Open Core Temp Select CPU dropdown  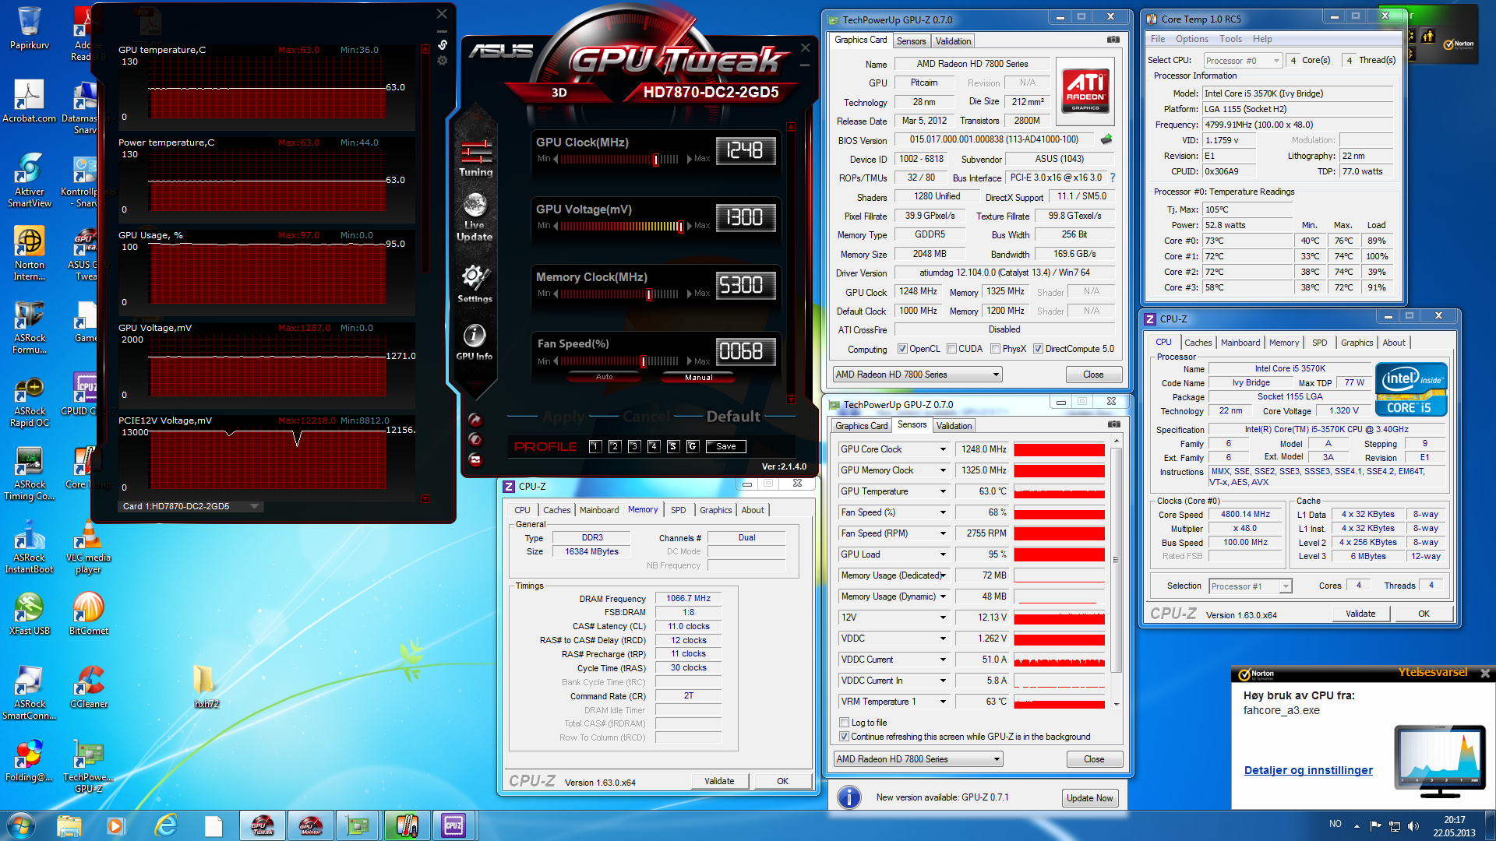(1243, 61)
